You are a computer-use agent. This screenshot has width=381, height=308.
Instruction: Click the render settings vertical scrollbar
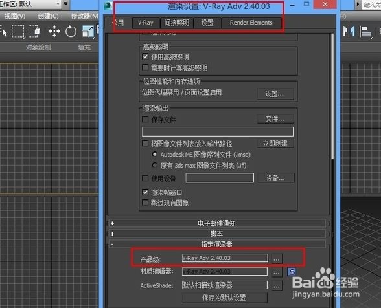click(332, 97)
